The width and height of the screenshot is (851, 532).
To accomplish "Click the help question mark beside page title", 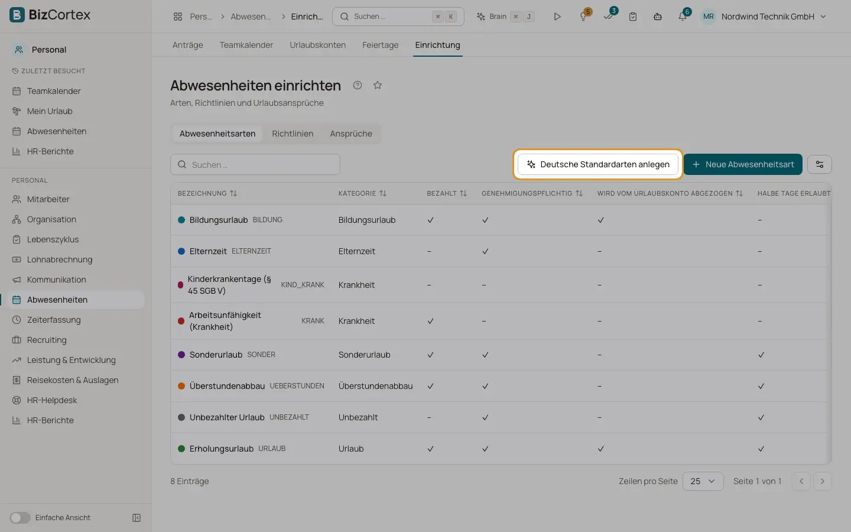I will point(358,85).
